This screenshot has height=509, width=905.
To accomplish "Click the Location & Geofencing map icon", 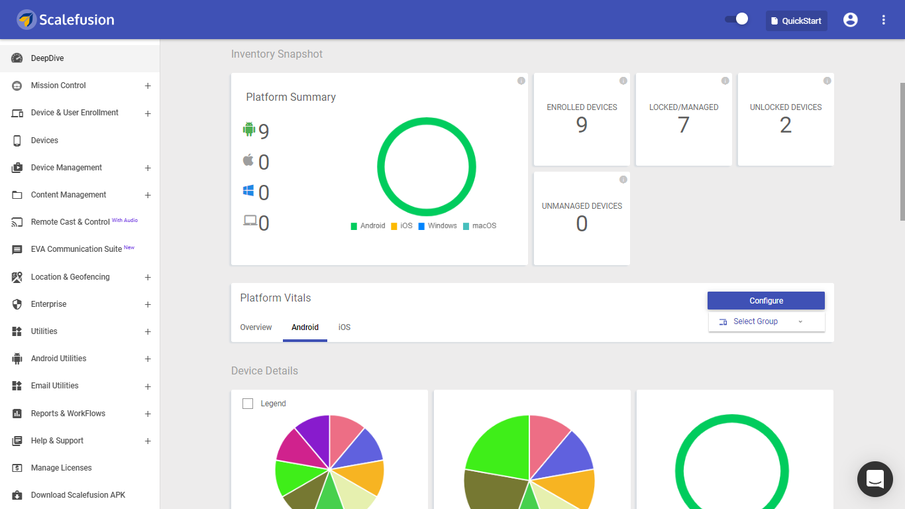I will pos(17,277).
